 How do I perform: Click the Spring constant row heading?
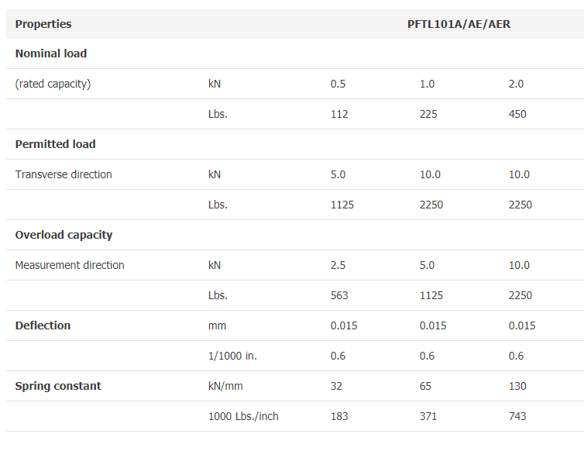(x=58, y=386)
